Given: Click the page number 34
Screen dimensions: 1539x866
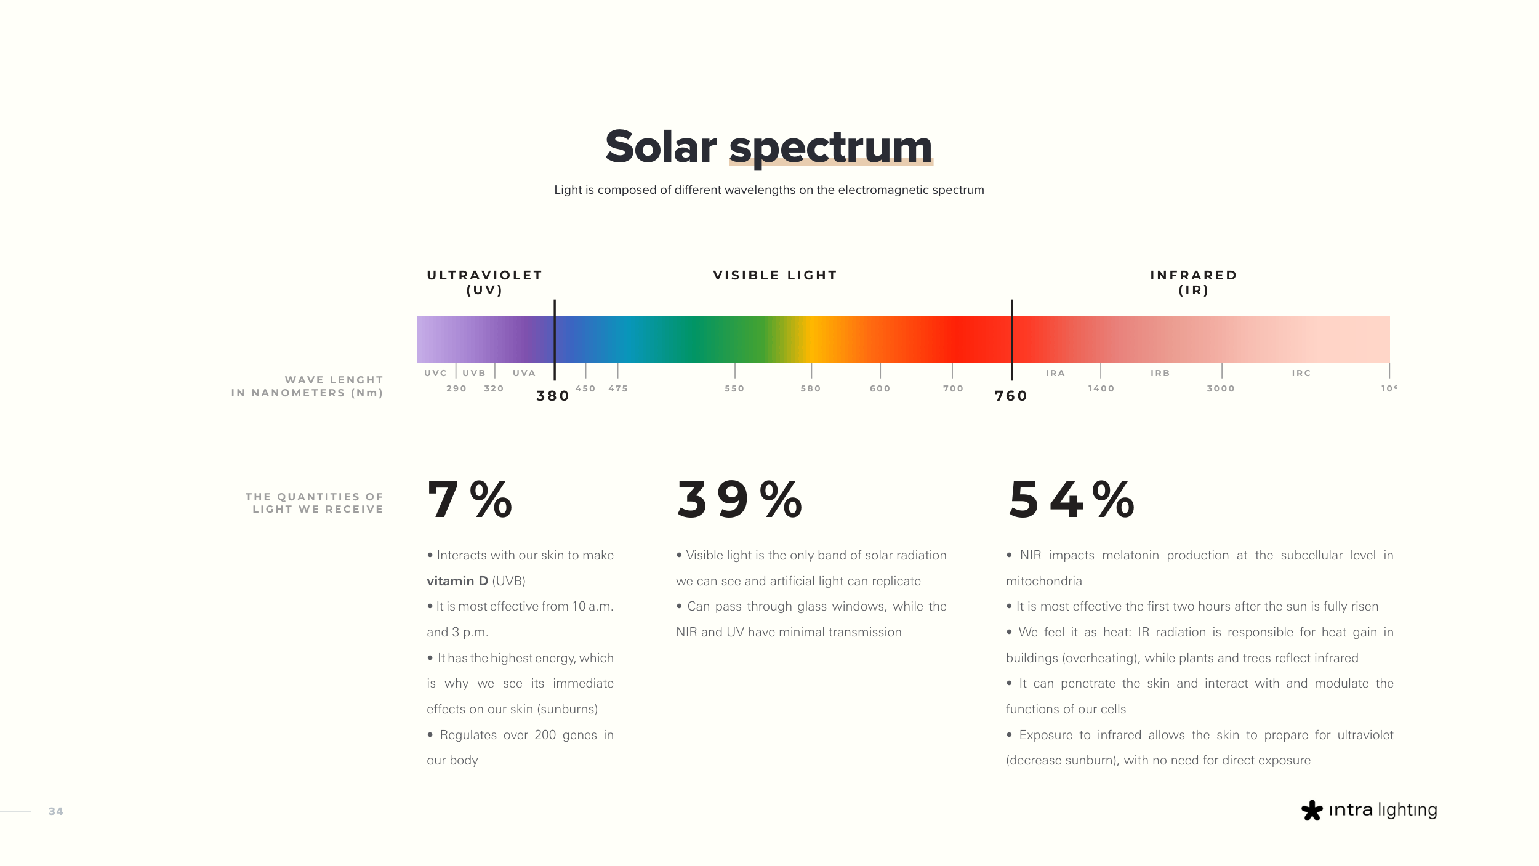Looking at the screenshot, I should click(56, 811).
